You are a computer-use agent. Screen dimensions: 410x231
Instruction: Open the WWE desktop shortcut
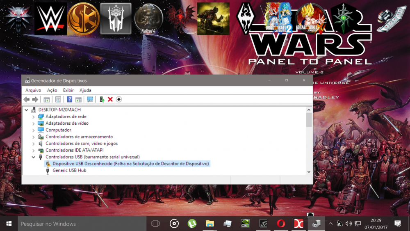[50, 18]
